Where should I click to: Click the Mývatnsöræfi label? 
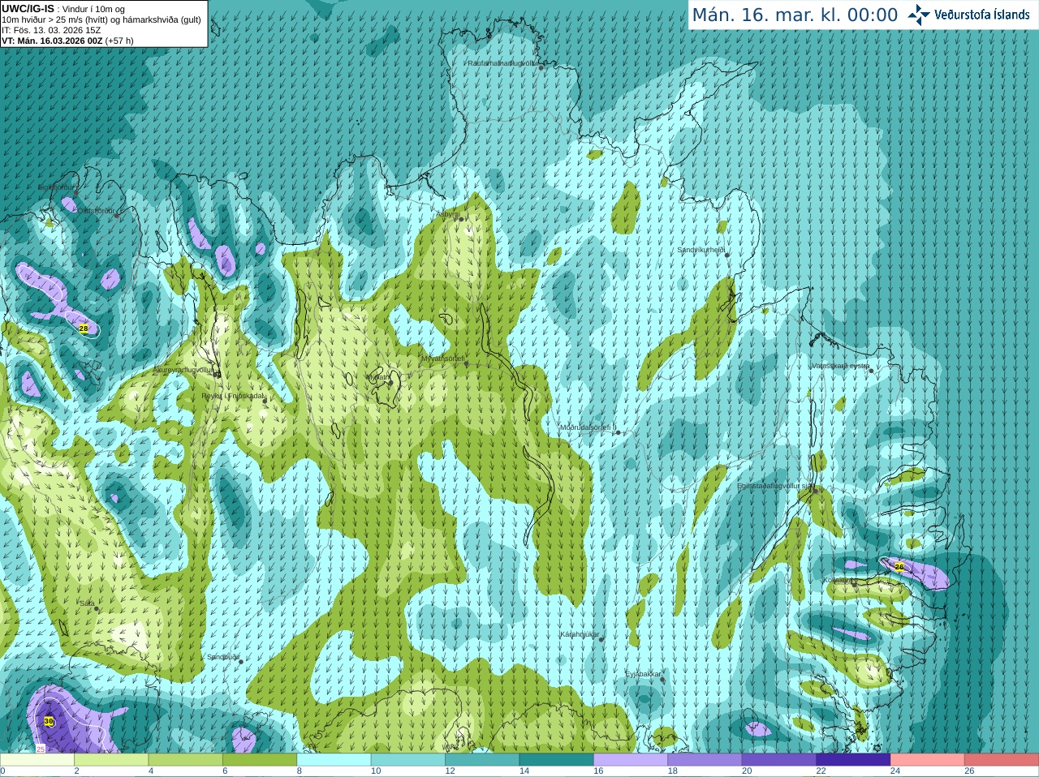(x=443, y=358)
